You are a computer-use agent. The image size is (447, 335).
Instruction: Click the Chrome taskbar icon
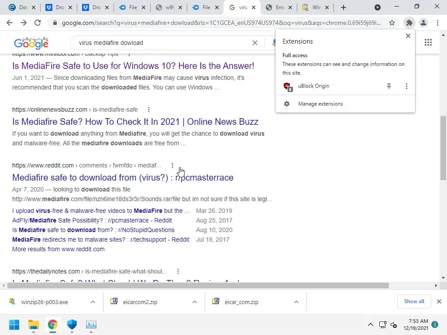point(53,325)
